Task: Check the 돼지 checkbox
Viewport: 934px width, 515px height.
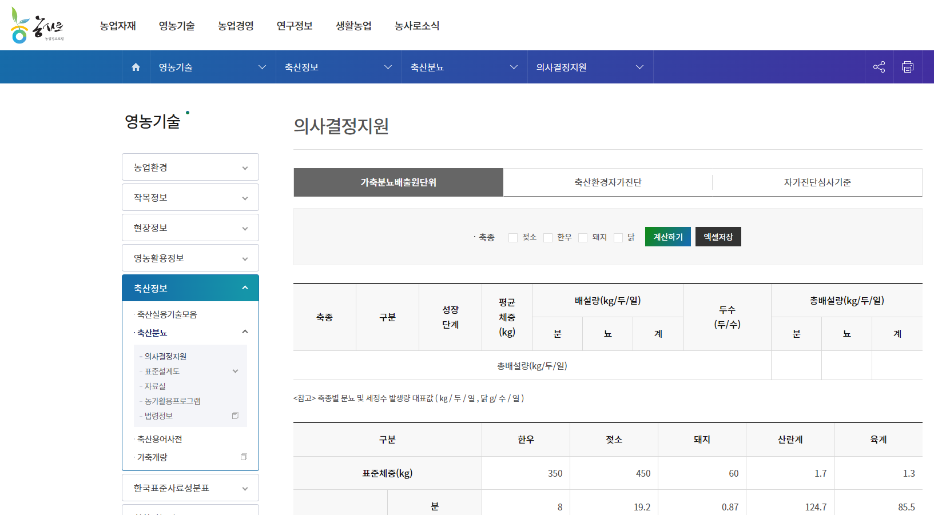Action: [583, 237]
